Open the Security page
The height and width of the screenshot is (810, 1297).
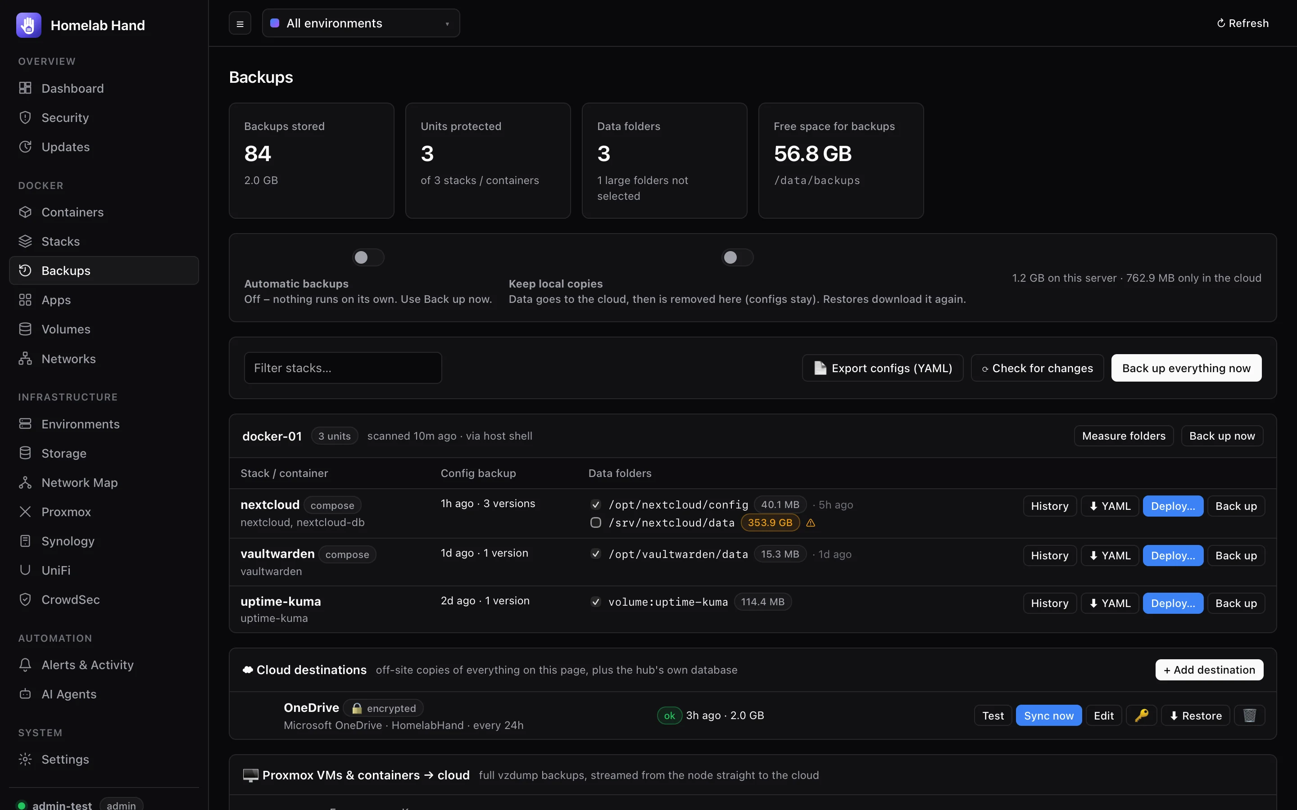coord(104,117)
